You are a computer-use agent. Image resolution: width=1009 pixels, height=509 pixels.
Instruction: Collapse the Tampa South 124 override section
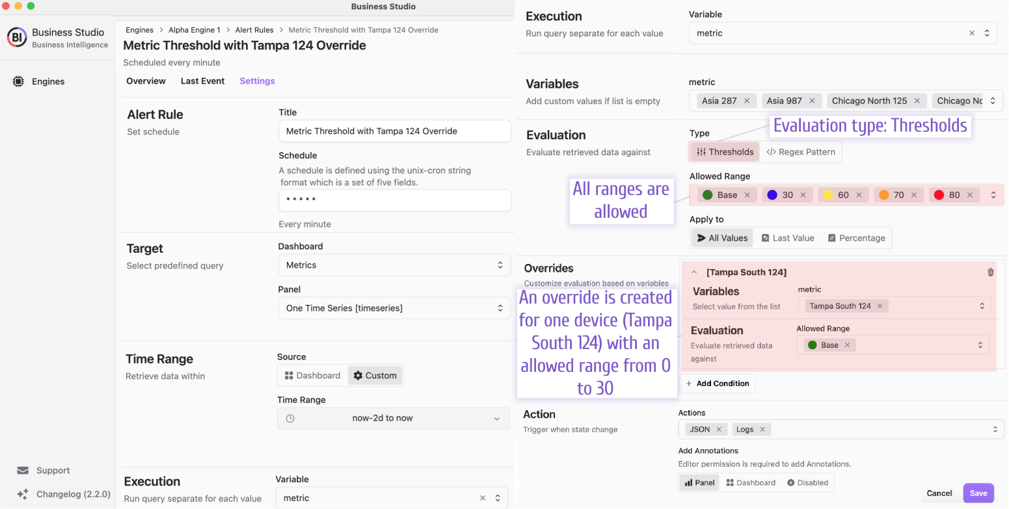pyautogui.click(x=694, y=272)
